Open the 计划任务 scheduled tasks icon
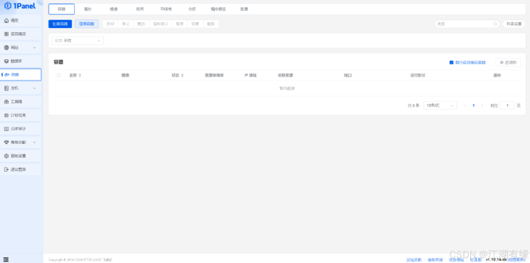The image size is (530, 263). click(6, 116)
